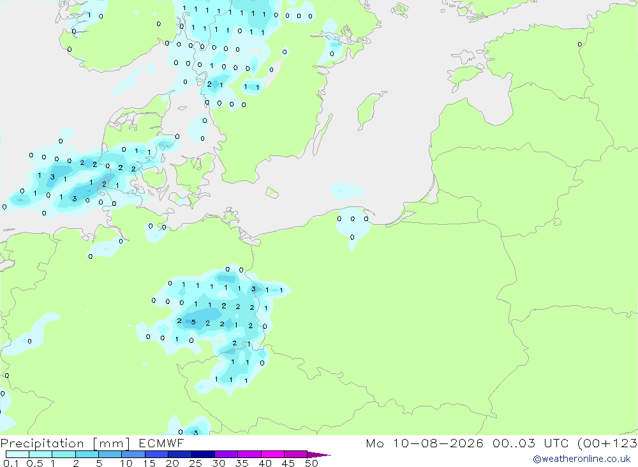This screenshot has height=467, width=638.
Task: Select legend swatch between 25 and 30
Action: [203, 454]
